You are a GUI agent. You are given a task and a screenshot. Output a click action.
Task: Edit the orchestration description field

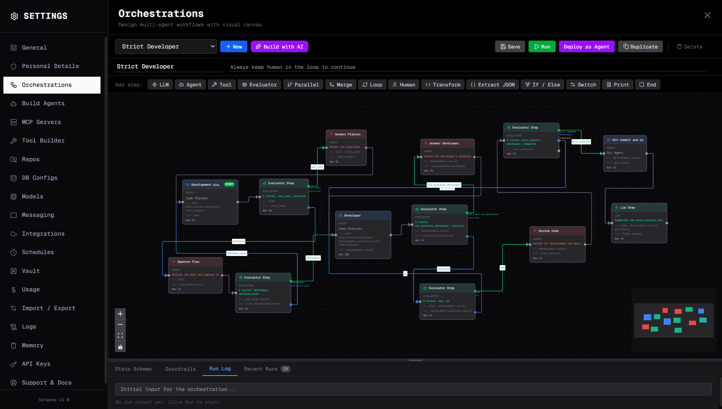click(467, 67)
